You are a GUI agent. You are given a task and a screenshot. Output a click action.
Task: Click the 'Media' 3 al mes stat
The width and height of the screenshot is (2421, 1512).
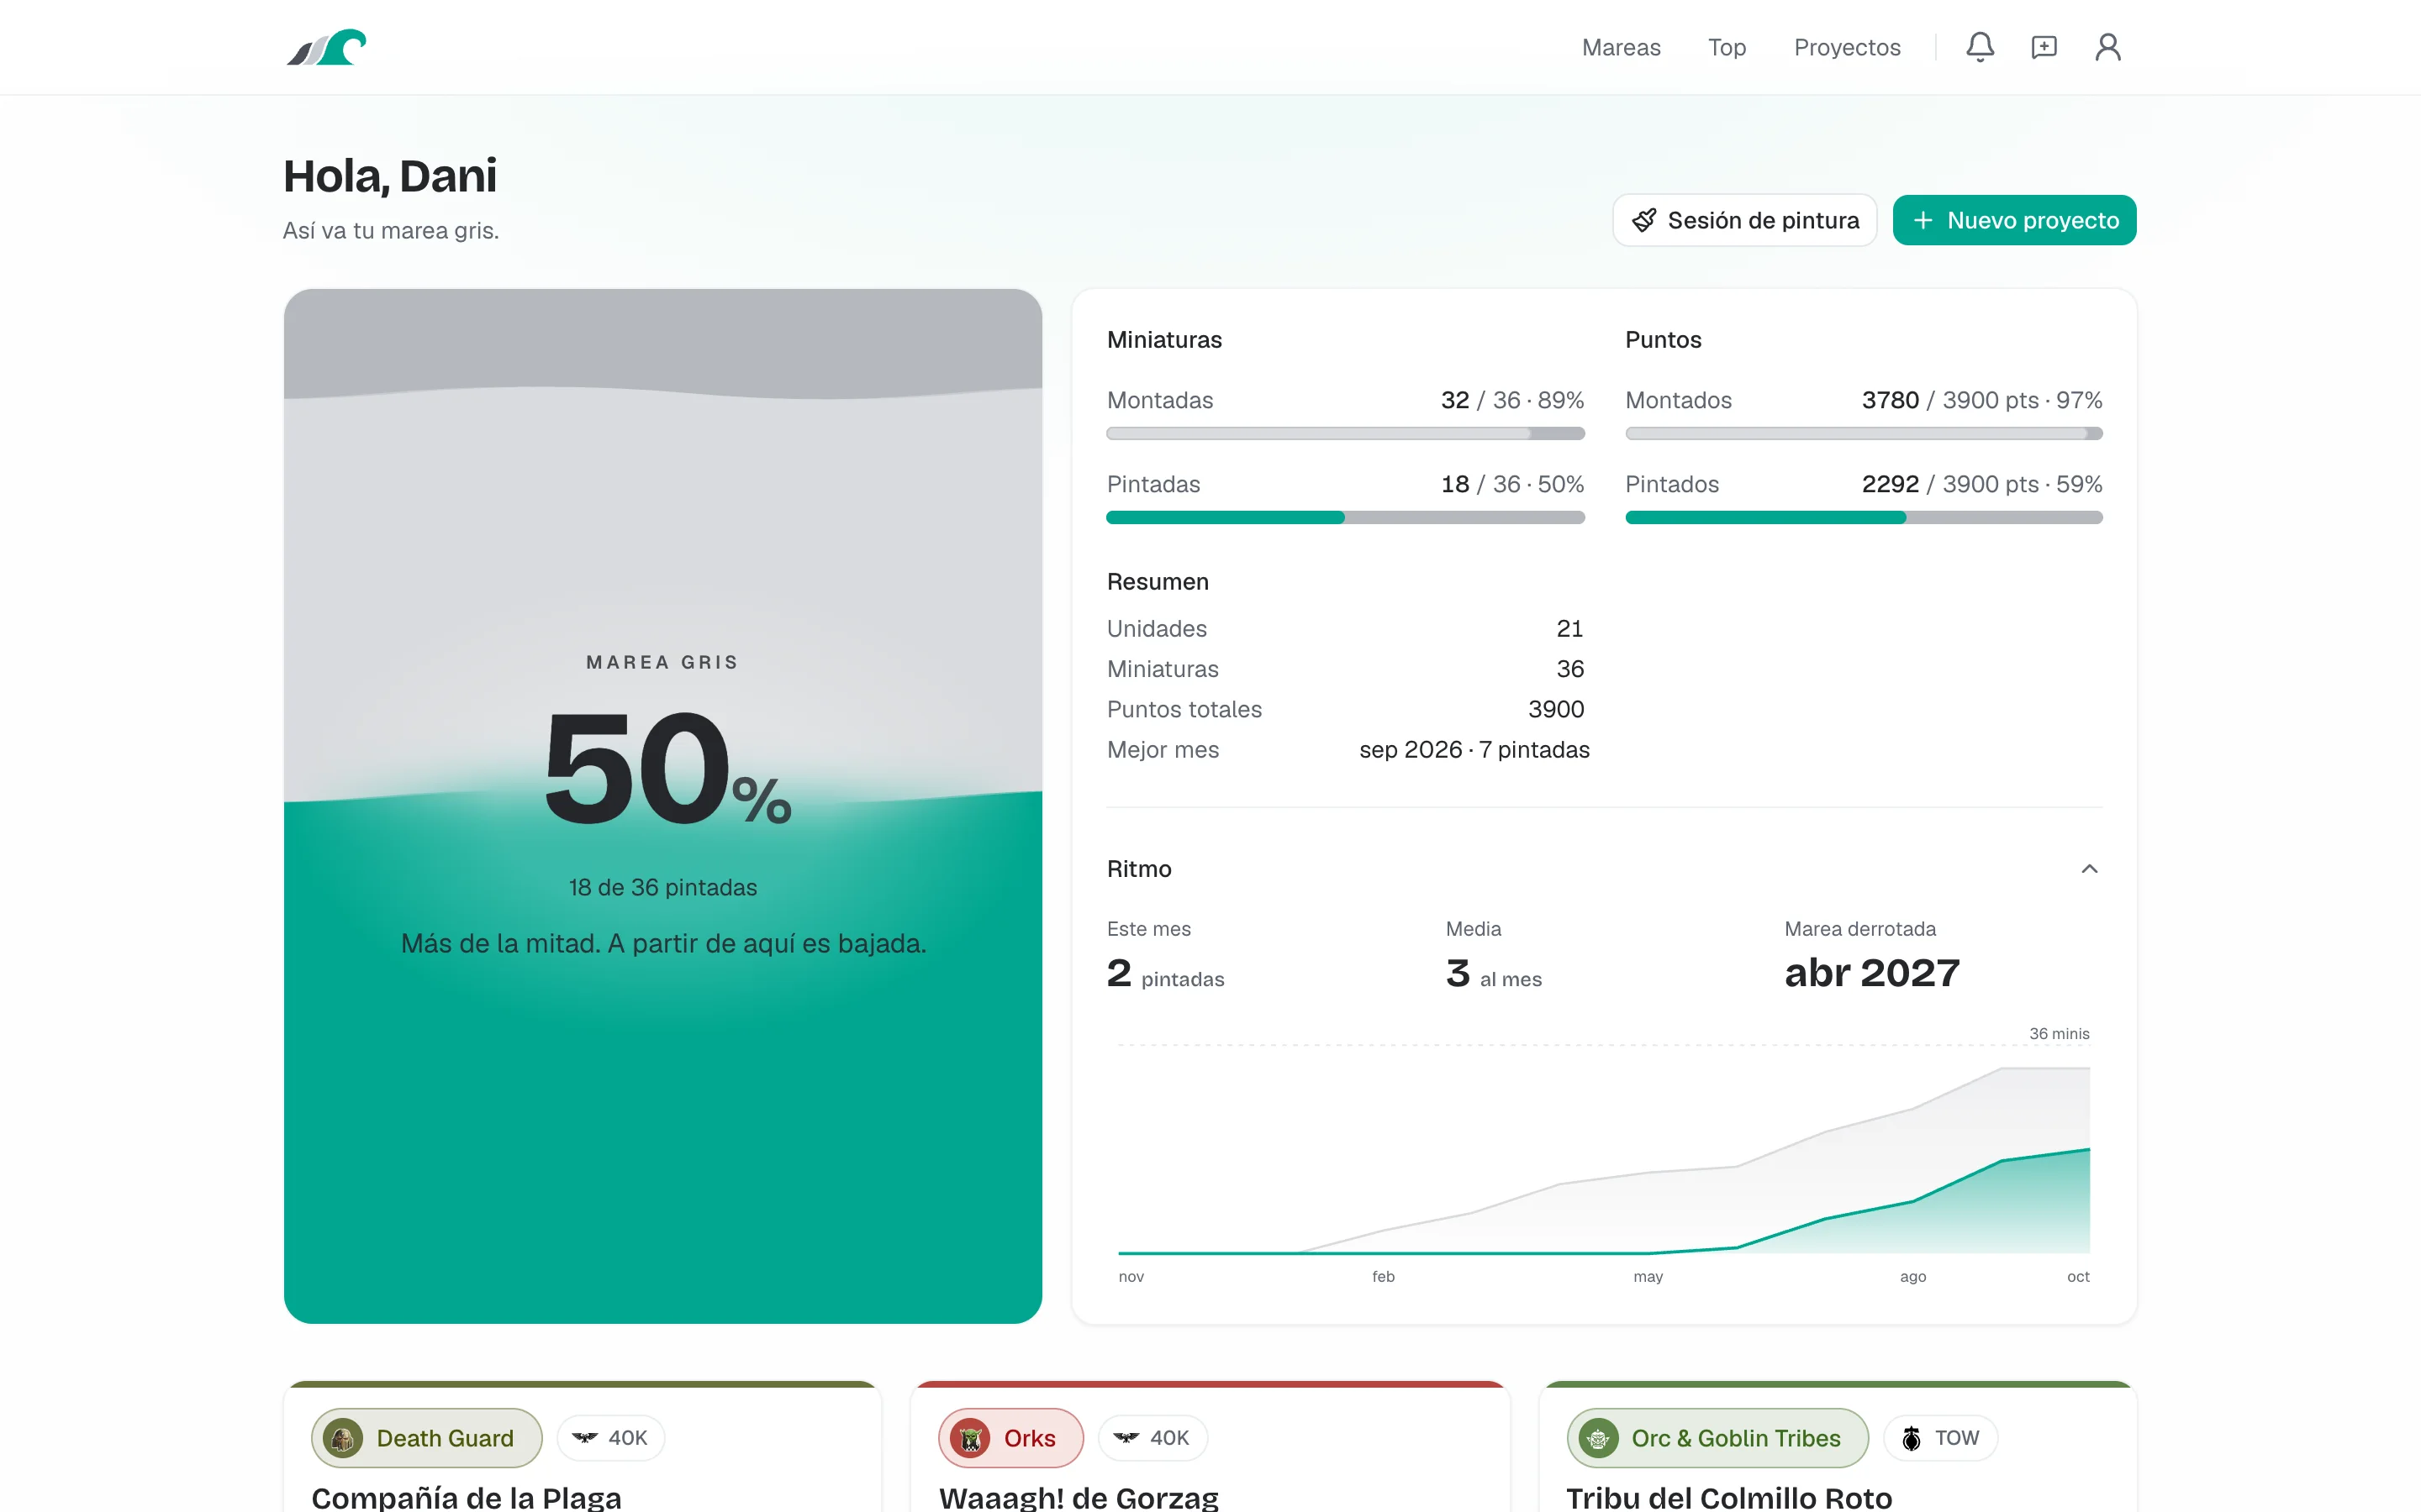1494,957
